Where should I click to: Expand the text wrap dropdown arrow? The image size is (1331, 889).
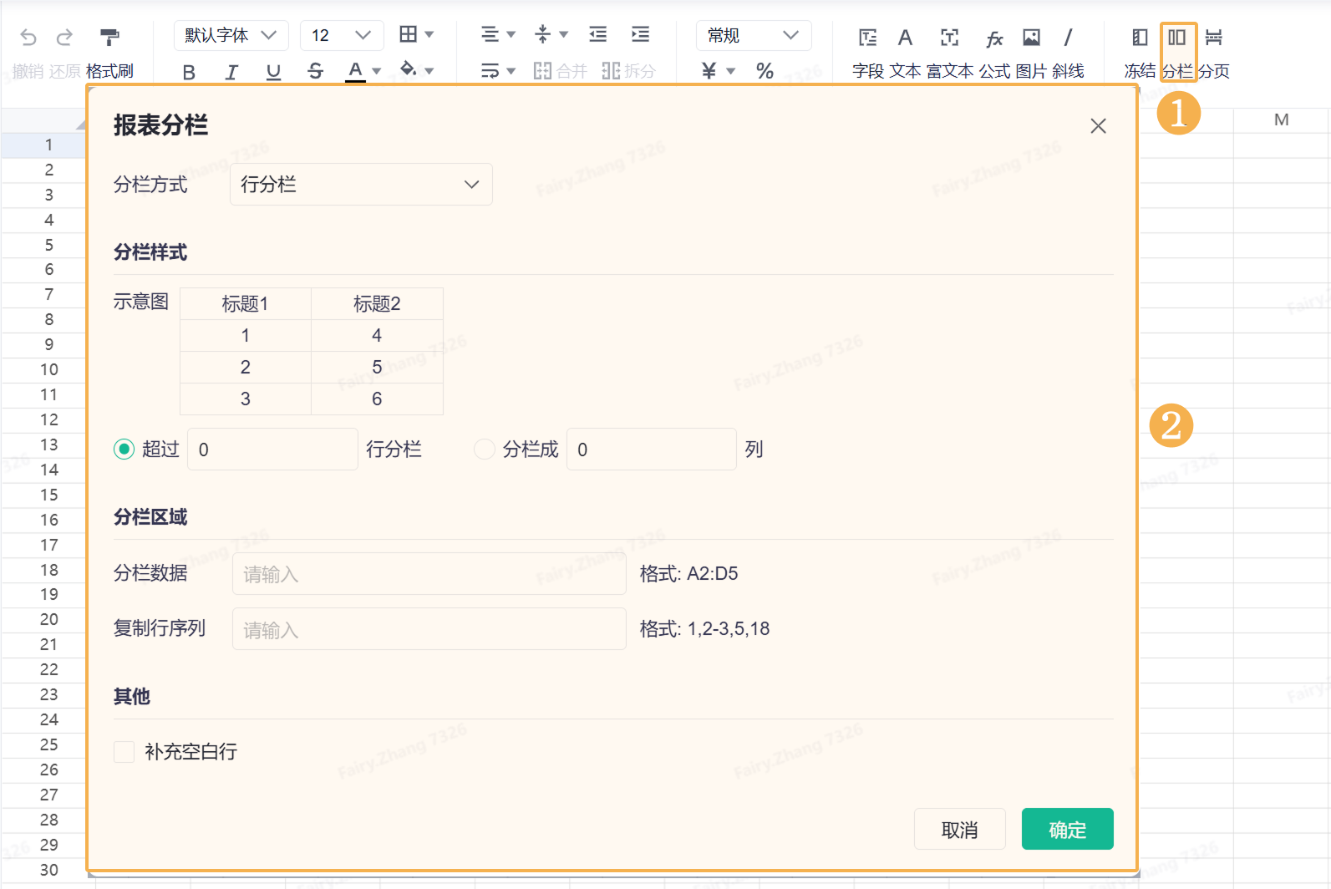click(511, 71)
